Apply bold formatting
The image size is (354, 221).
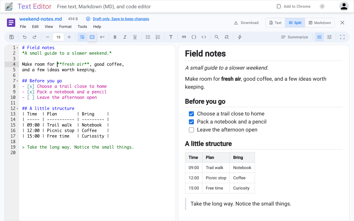[115, 37]
